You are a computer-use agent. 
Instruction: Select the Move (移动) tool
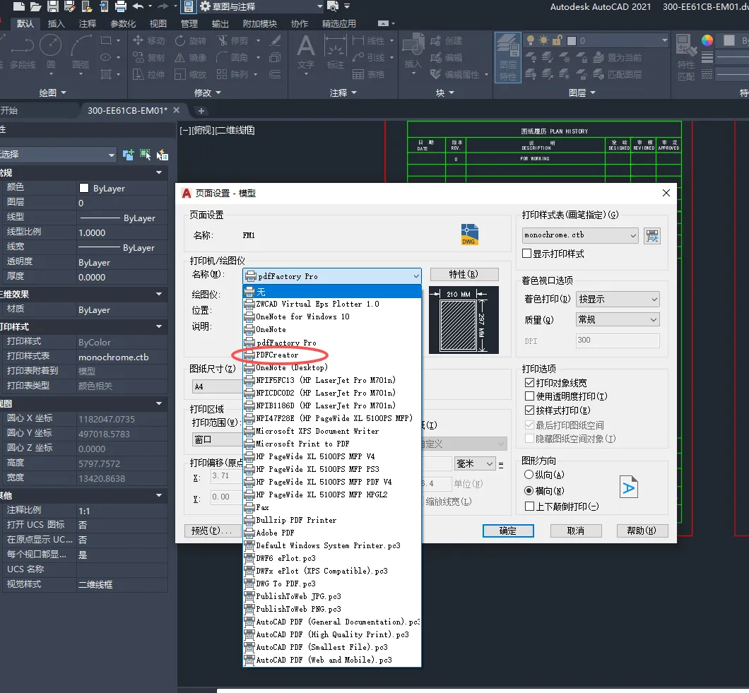[x=148, y=40]
